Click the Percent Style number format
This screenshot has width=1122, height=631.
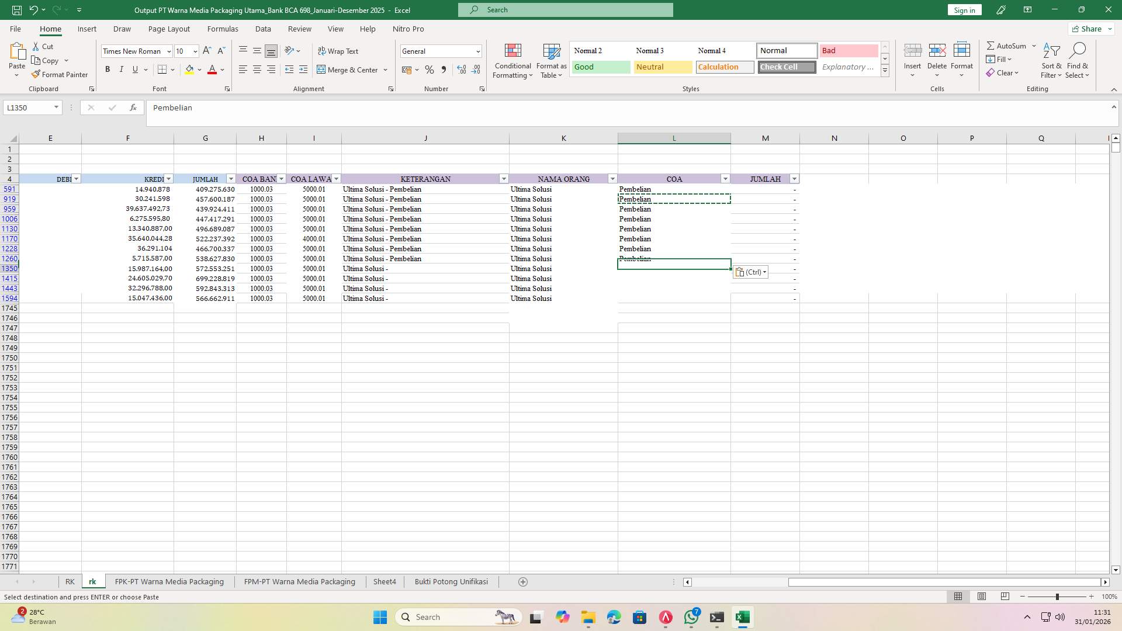click(430, 70)
